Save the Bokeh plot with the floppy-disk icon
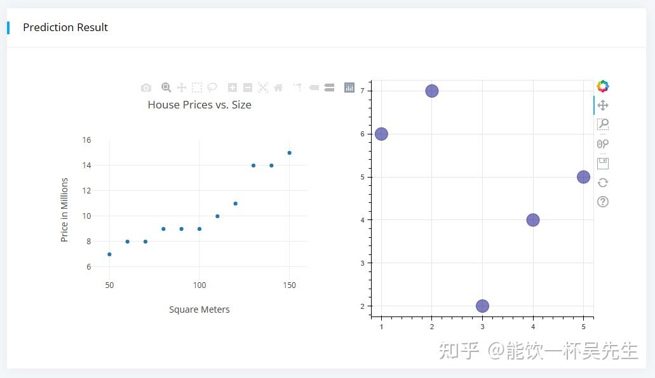The width and height of the screenshot is (655, 378). pyautogui.click(x=603, y=163)
